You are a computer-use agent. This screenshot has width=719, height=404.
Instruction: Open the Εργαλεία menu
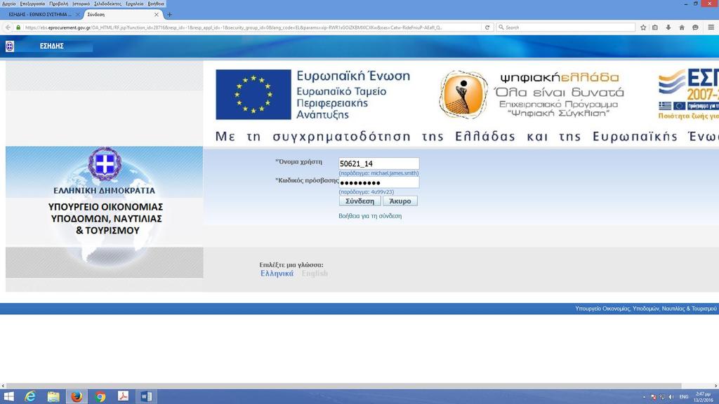(x=134, y=4)
